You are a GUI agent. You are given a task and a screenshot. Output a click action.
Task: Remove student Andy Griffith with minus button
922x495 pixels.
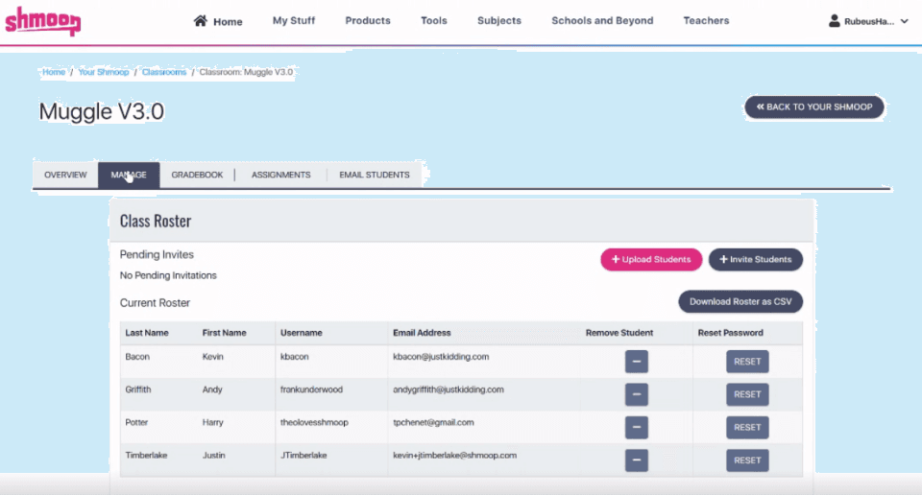(x=636, y=394)
